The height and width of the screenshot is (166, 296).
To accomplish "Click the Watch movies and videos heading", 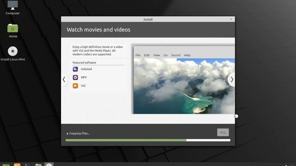I will pyautogui.click(x=99, y=30).
